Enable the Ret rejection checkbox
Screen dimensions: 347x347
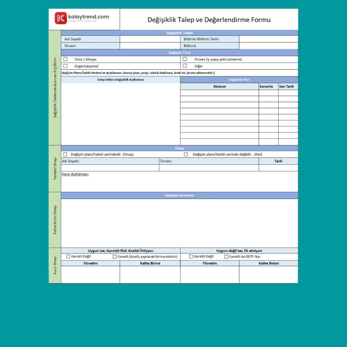pyautogui.click(x=185, y=154)
